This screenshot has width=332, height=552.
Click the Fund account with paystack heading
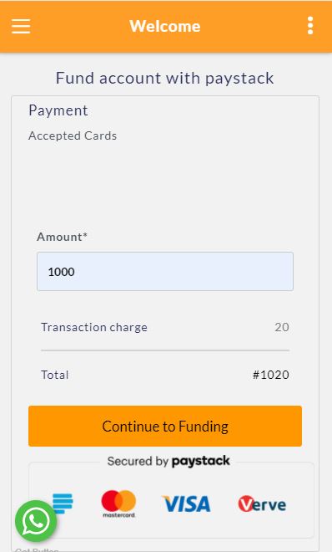(x=165, y=78)
